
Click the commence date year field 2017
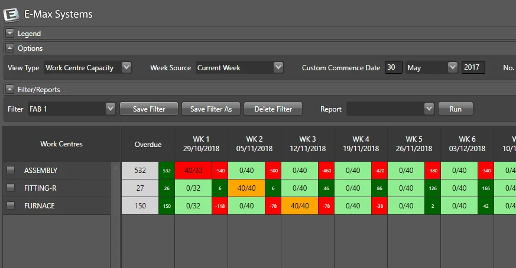click(473, 67)
